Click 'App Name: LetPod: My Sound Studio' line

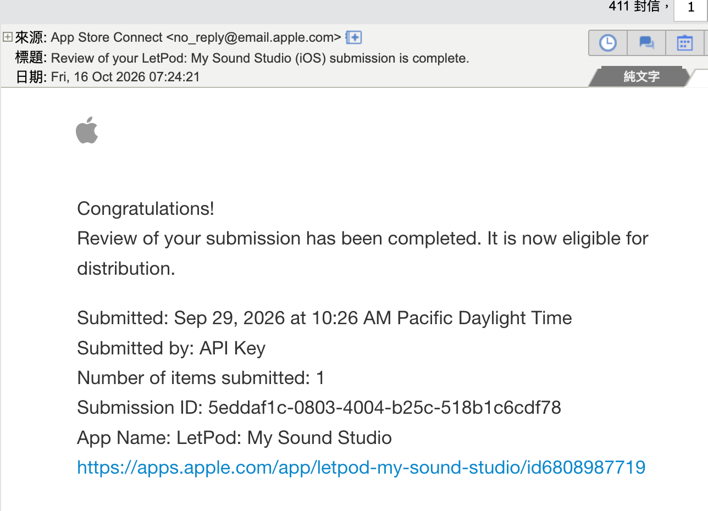(235, 438)
